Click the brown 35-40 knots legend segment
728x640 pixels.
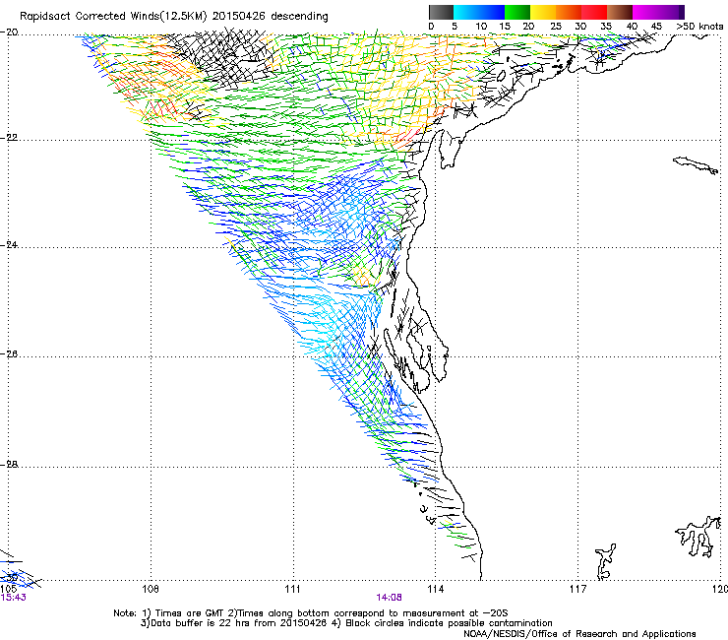point(620,12)
